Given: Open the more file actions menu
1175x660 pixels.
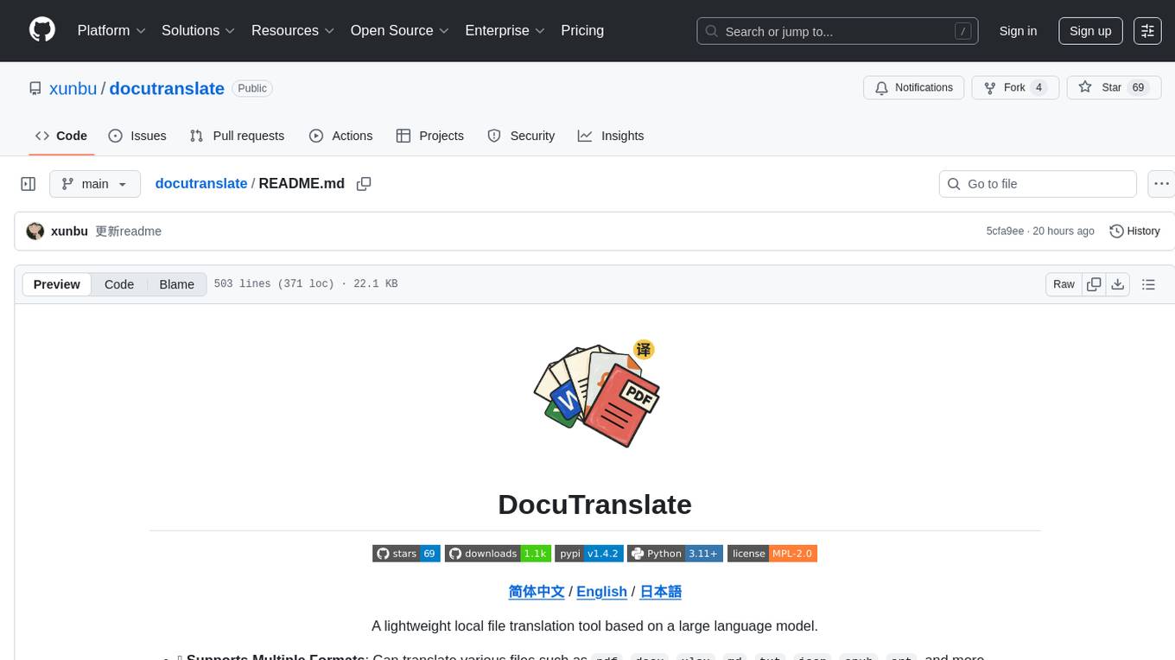Looking at the screenshot, I should coord(1161,184).
